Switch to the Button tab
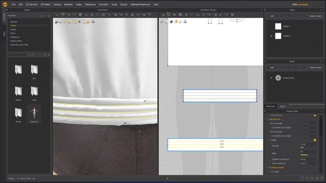Screen dimensions: 326x183 [283, 106]
